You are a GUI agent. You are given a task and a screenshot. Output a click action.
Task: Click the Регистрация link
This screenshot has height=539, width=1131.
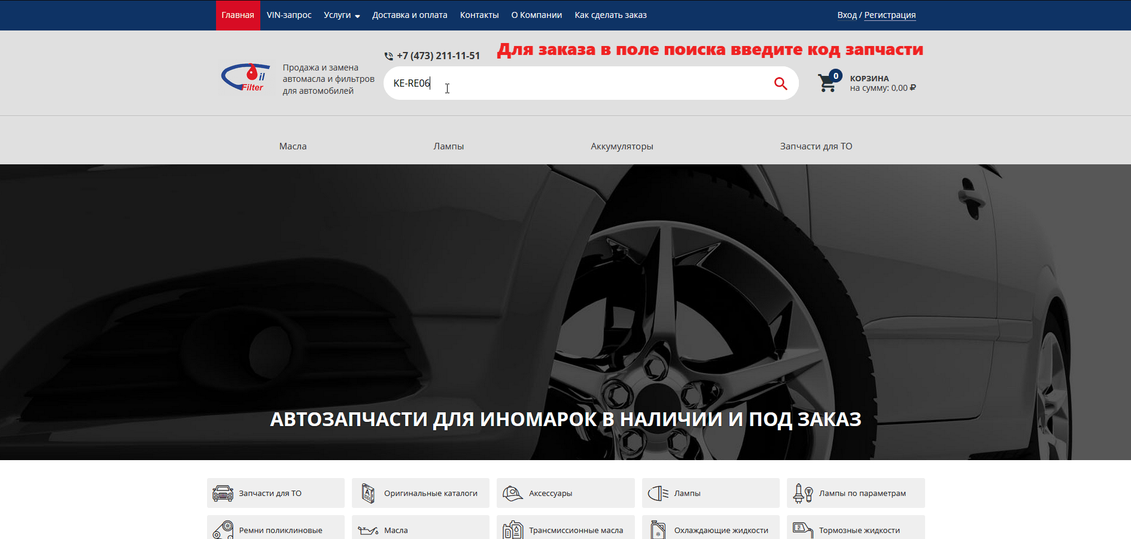point(890,15)
